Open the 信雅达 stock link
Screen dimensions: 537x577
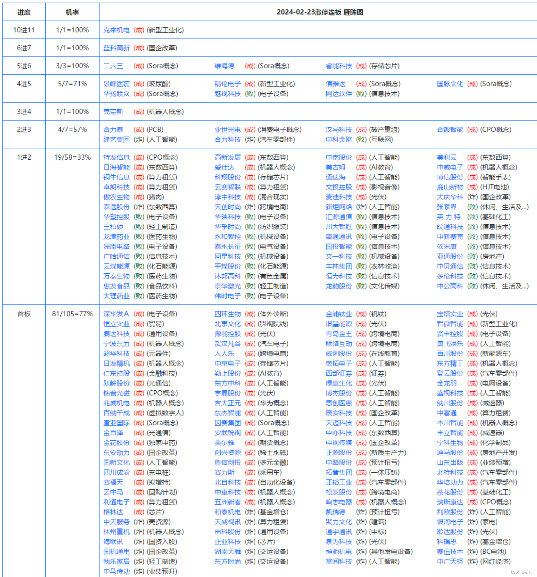pos(335,84)
